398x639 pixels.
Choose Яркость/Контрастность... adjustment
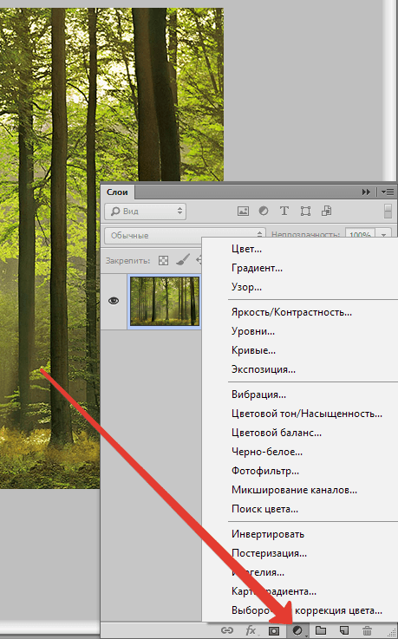(291, 313)
